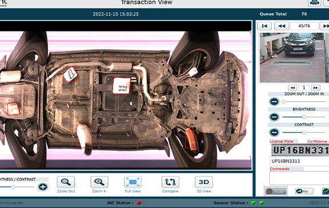
Task: Click the Zoom Out magnifier button
Action: tap(66, 182)
